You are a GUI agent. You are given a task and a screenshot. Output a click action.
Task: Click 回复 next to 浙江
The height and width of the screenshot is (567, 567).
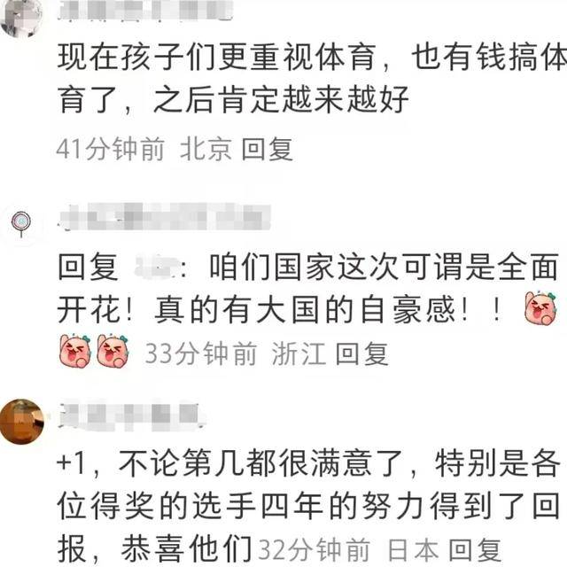point(362,353)
